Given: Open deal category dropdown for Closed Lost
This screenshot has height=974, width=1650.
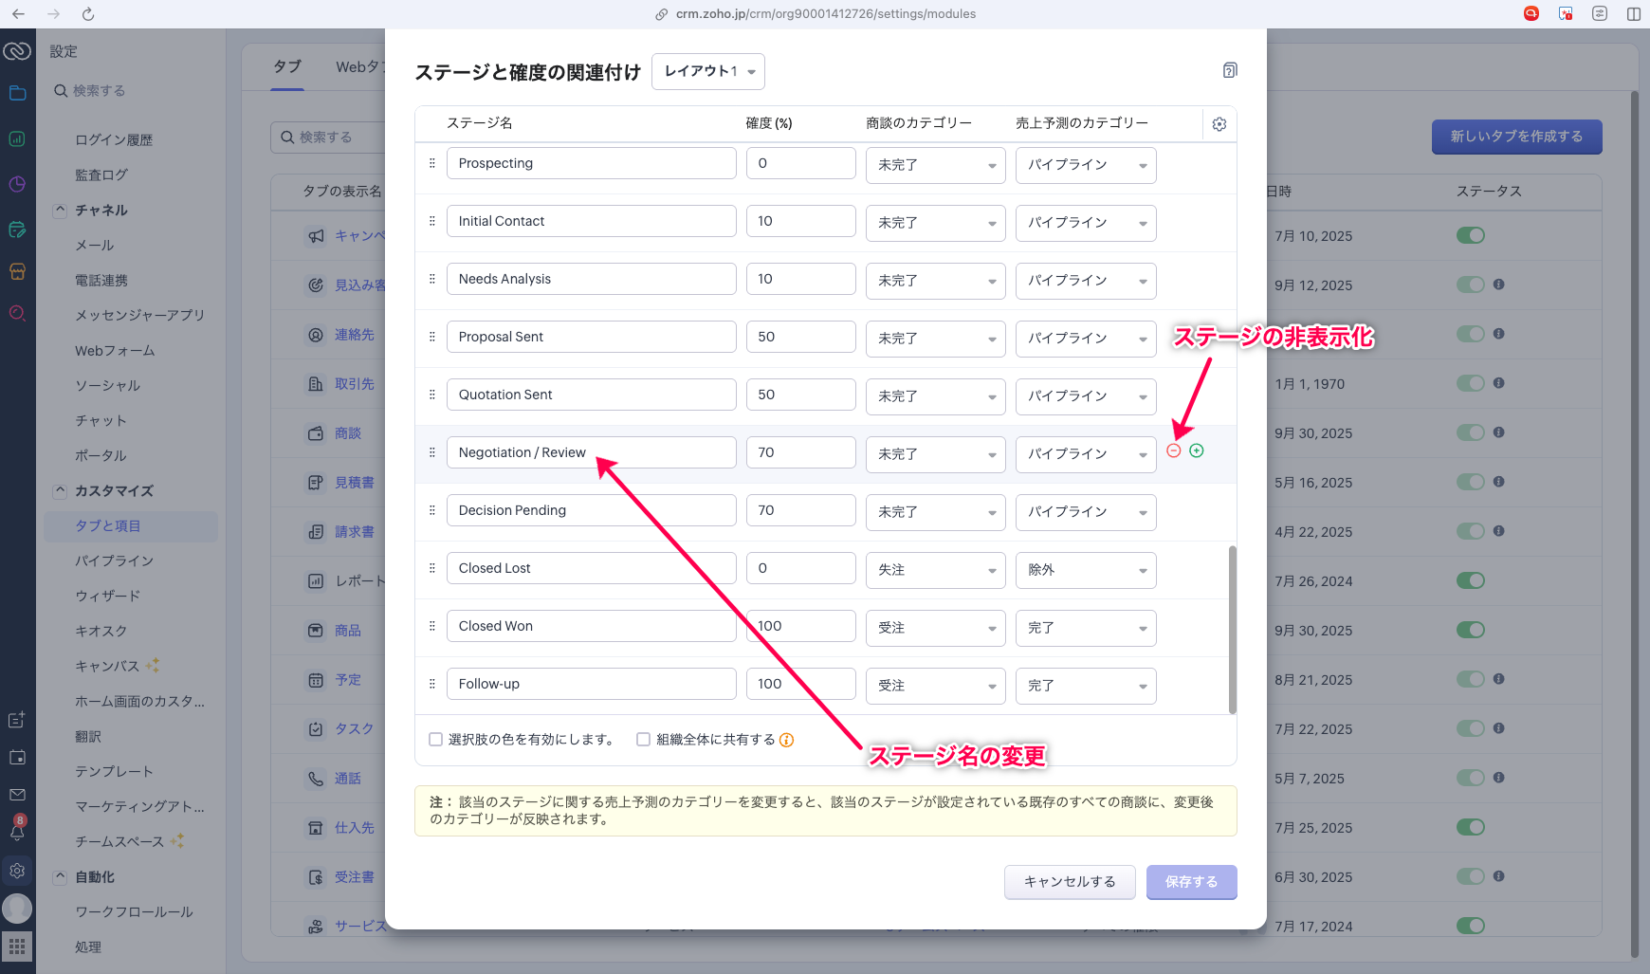Looking at the screenshot, I should click(935, 570).
